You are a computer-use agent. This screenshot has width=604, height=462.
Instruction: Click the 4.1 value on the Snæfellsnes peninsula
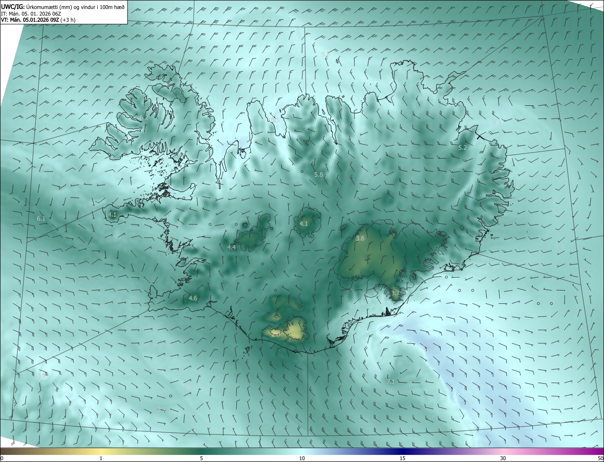tap(112, 214)
